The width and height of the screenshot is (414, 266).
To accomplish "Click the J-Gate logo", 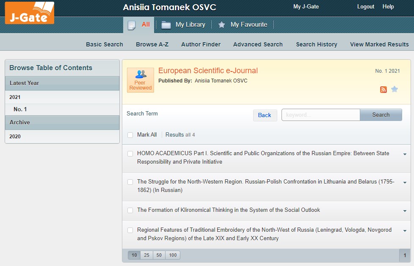I will click(30, 13).
